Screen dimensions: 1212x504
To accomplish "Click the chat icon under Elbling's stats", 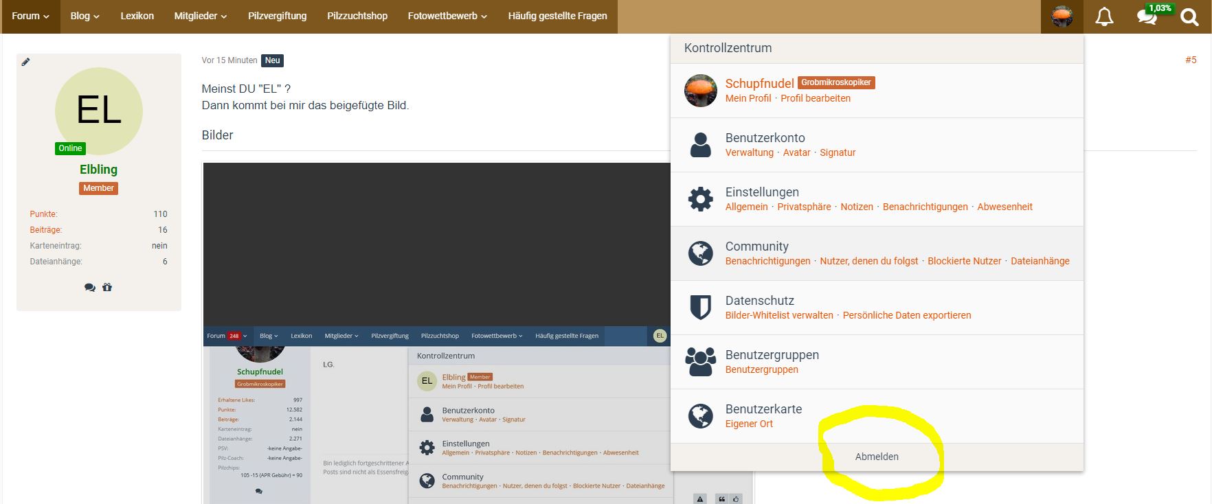I will (89, 288).
